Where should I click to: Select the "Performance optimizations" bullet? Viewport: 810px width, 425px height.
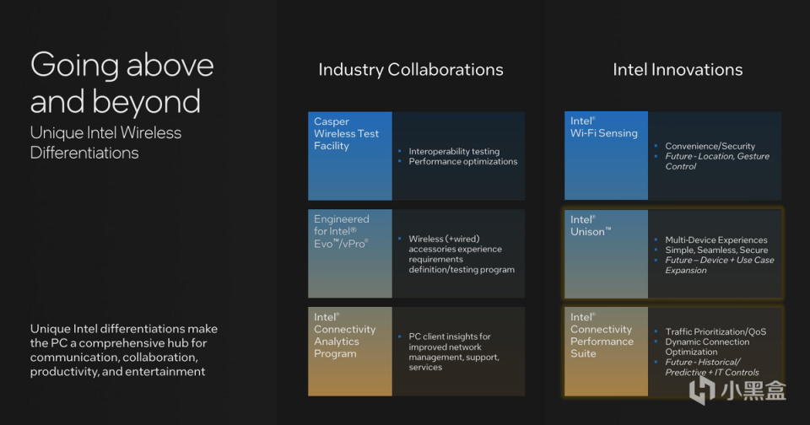463,162
